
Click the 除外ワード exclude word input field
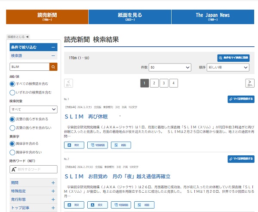37,170
